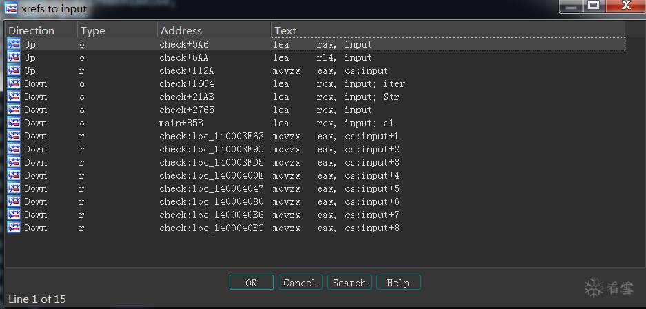Screen dimensions: 646x309
Task: Confirm selection with the OK button
Action: coord(252,283)
